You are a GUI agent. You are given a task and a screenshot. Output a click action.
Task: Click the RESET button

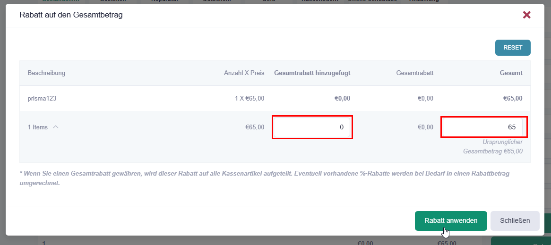click(x=513, y=48)
